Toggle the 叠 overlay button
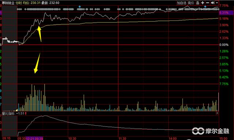234x140 pixels. click(x=198, y=3)
